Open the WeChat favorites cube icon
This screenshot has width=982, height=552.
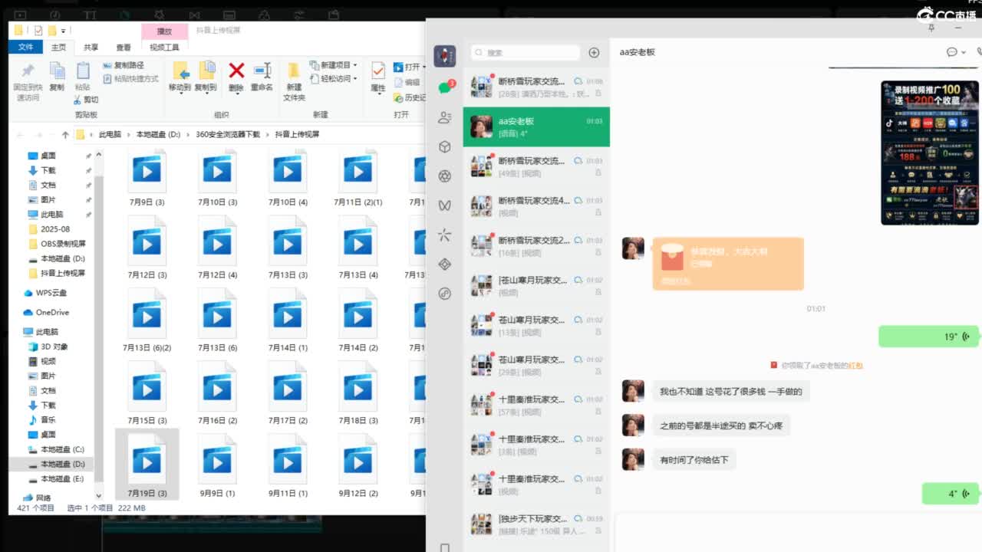tap(445, 146)
